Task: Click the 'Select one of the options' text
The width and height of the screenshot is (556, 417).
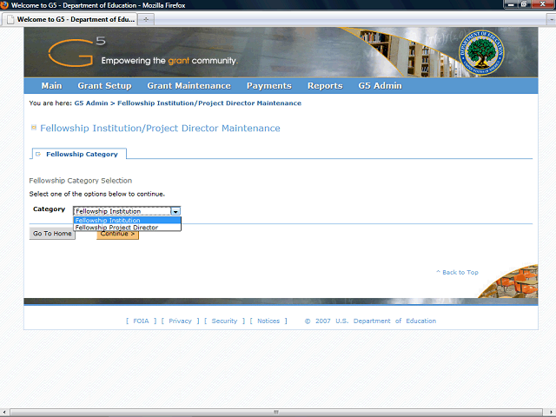Action: click(96, 194)
